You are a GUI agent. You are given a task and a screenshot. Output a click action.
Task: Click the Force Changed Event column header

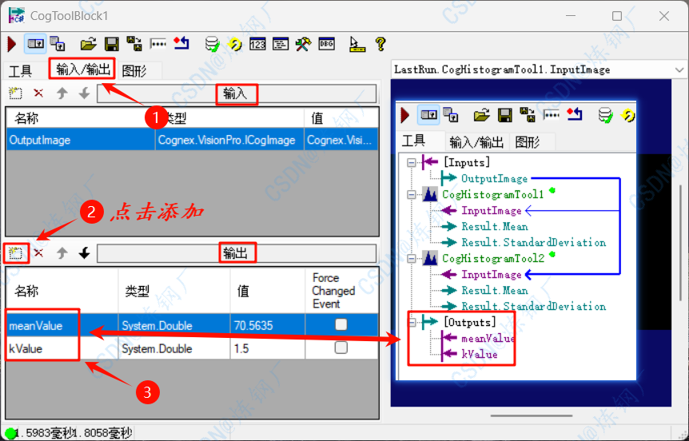pos(341,290)
